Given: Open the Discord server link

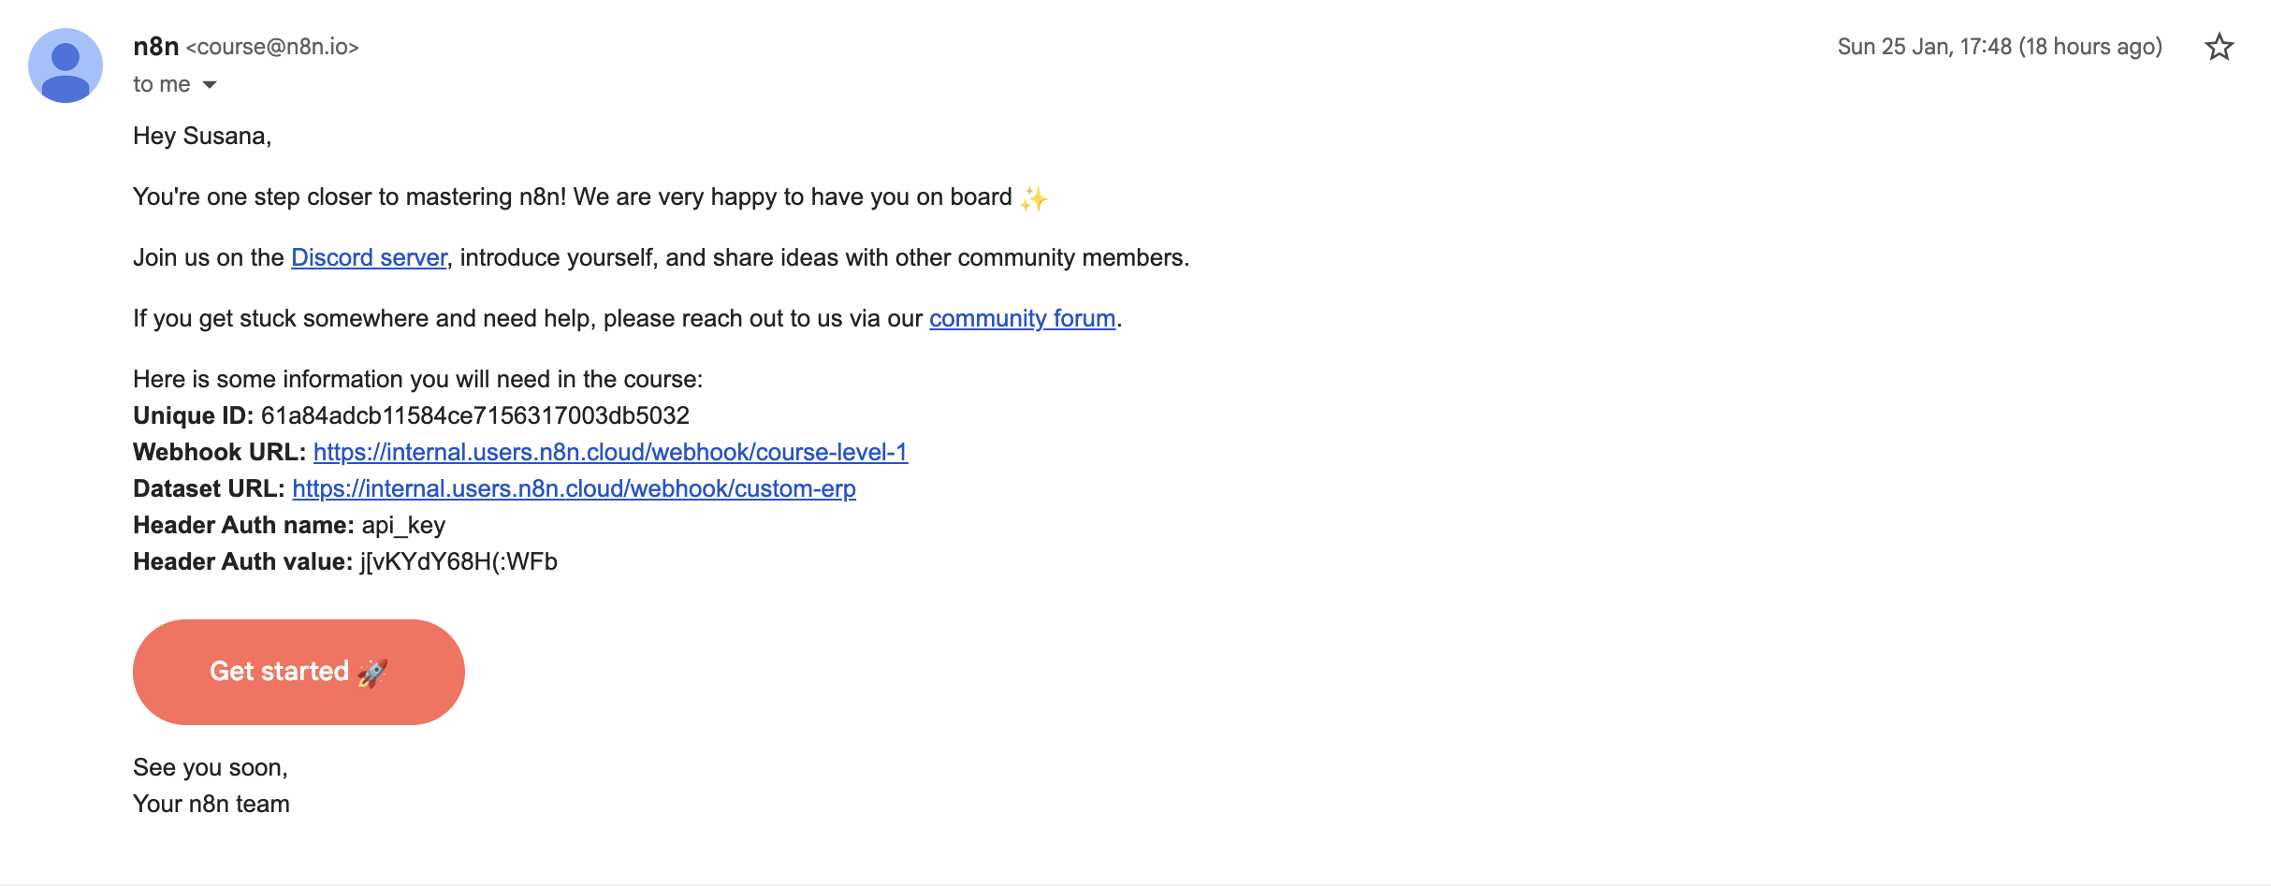Looking at the screenshot, I should pyautogui.click(x=369, y=257).
